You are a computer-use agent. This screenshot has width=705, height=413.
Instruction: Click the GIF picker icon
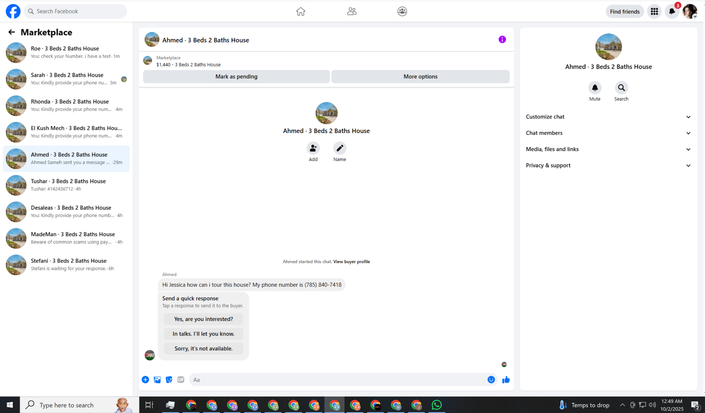tap(181, 380)
